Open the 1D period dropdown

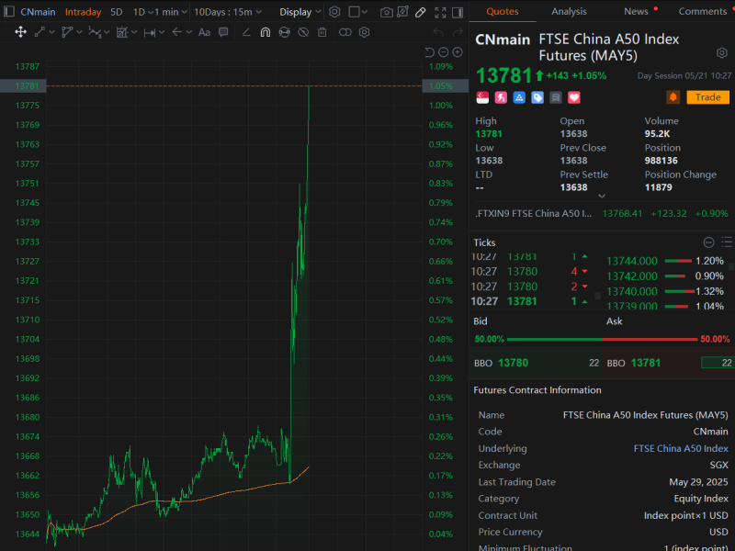[143, 12]
